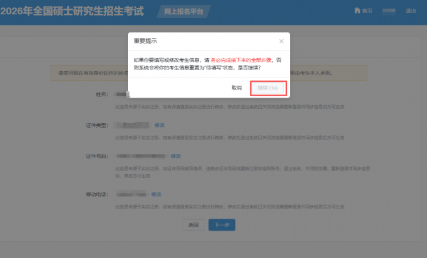Click the blurred 移动电话 number
This screenshot has width=427, height=258.
point(131,194)
